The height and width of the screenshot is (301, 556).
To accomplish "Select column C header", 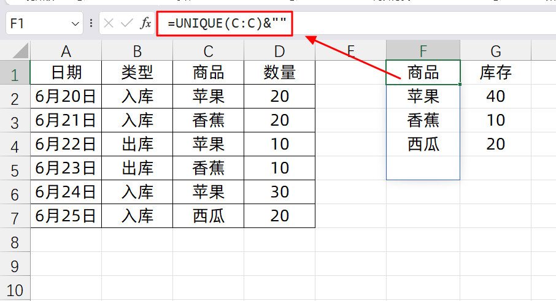I will point(209,51).
